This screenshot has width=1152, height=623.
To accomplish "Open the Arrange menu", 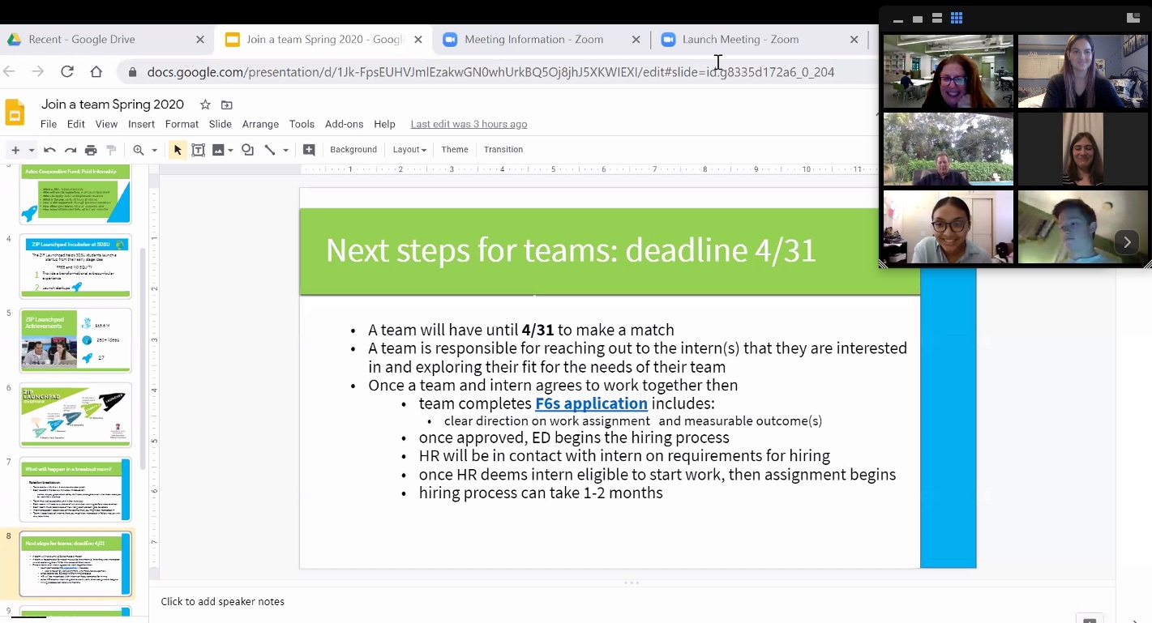I will 260,124.
